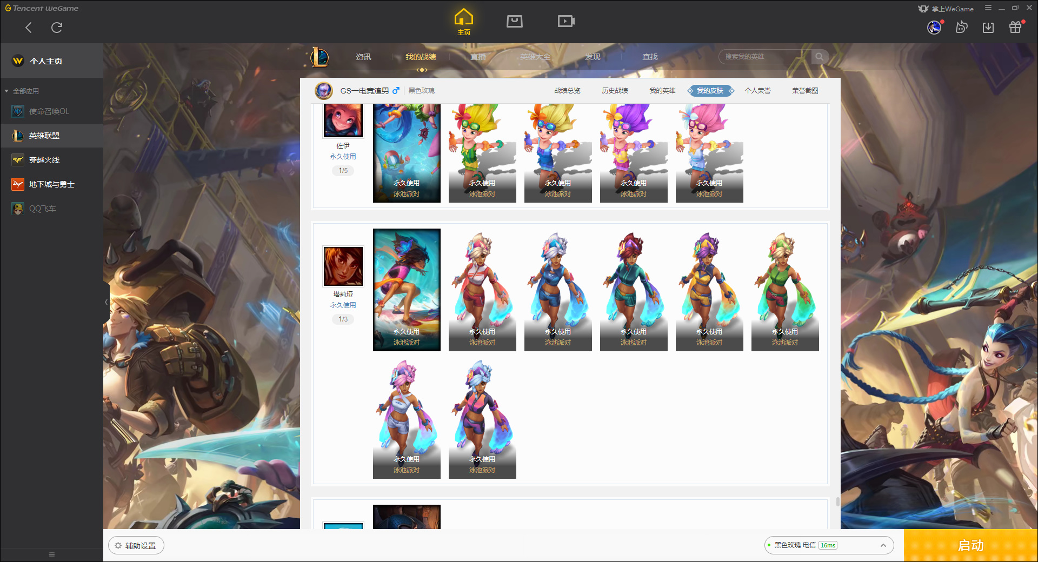Select the yellow-outfit 塔莉垭 chroma card
1038x562 pixels.
coord(709,290)
